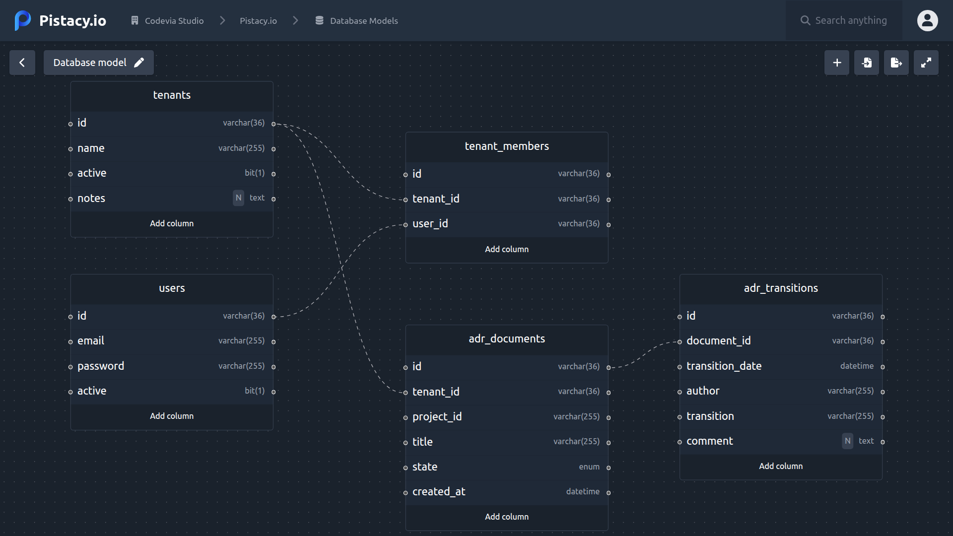Click Add column in tenants table
Viewport: 953px width, 536px height.
(172, 223)
